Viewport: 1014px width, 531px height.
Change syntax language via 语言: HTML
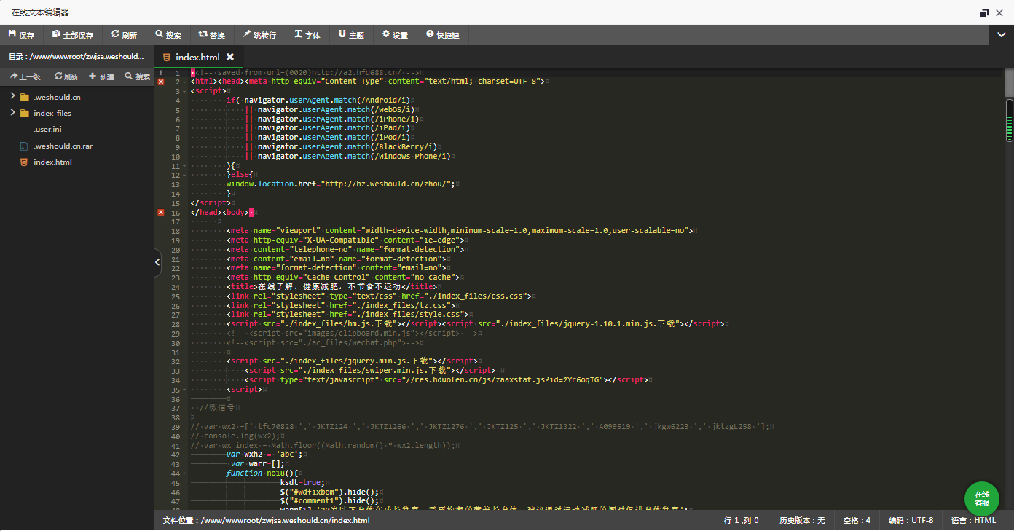(974, 521)
